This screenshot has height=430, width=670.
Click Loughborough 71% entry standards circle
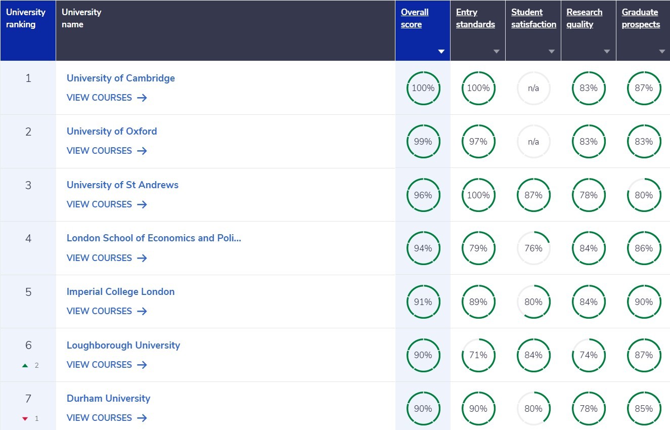point(478,355)
